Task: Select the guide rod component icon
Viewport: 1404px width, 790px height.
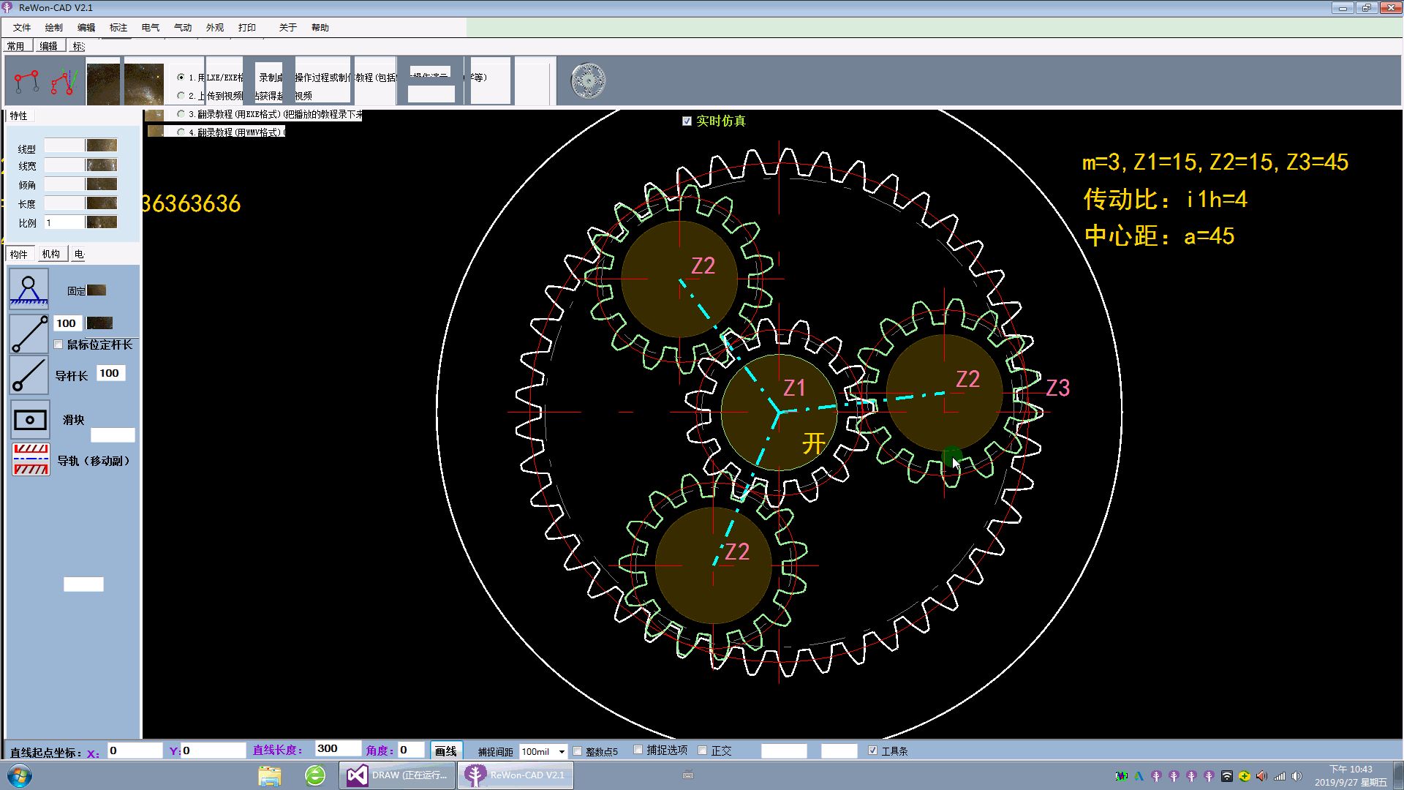Action: coord(29,375)
